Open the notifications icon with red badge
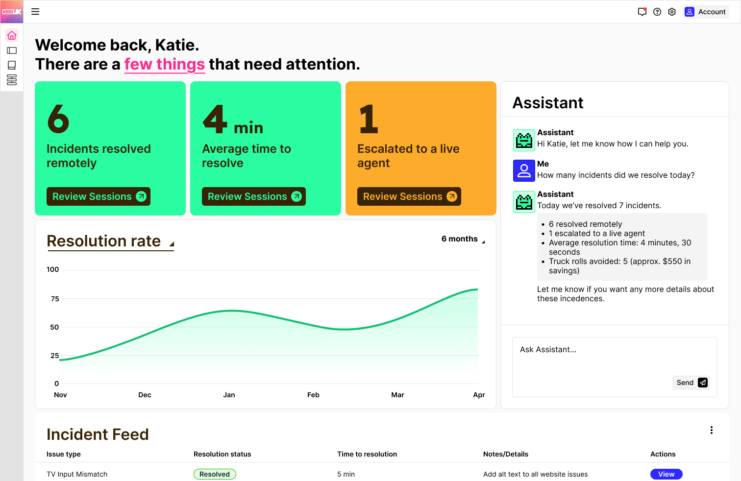This screenshot has width=741, height=481. 642,11
